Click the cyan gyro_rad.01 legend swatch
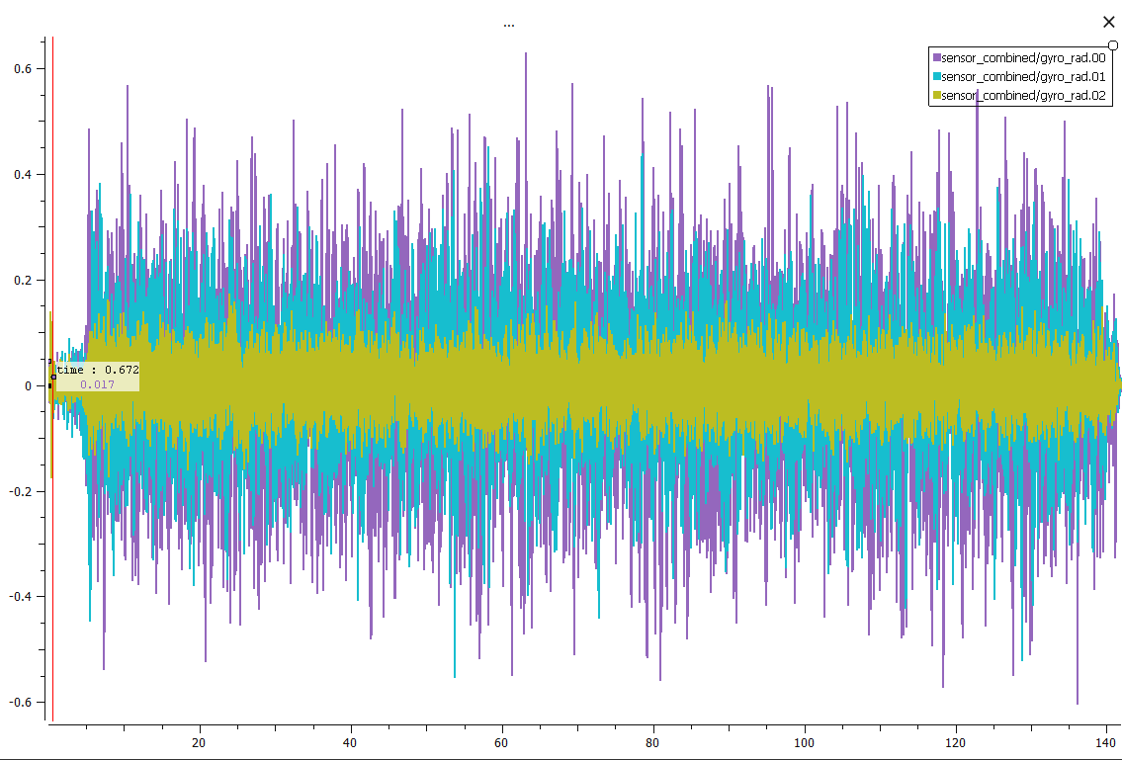The height and width of the screenshot is (760, 1122). tap(936, 77)
